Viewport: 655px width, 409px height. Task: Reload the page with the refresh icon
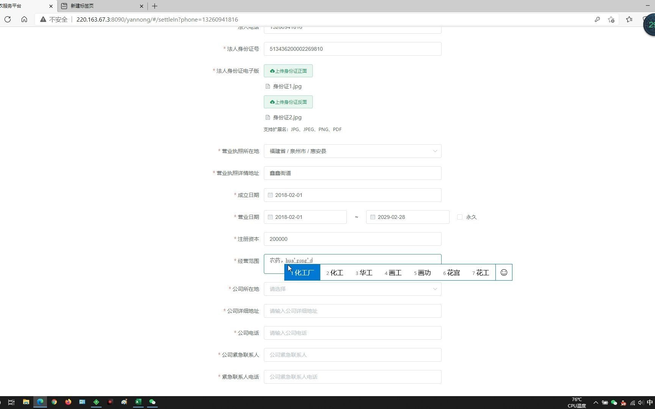coord(8,19)
